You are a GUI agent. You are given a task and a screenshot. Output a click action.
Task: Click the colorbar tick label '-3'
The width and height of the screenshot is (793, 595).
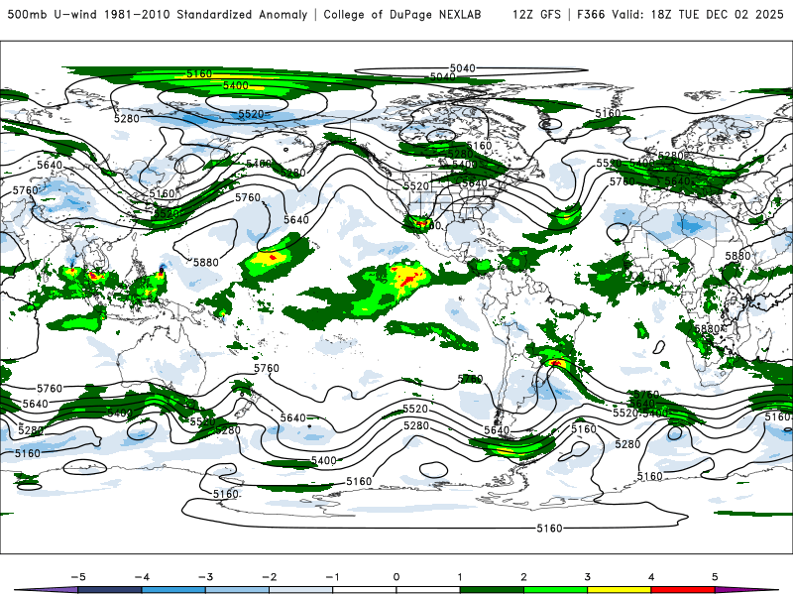[x=205, y=577]
